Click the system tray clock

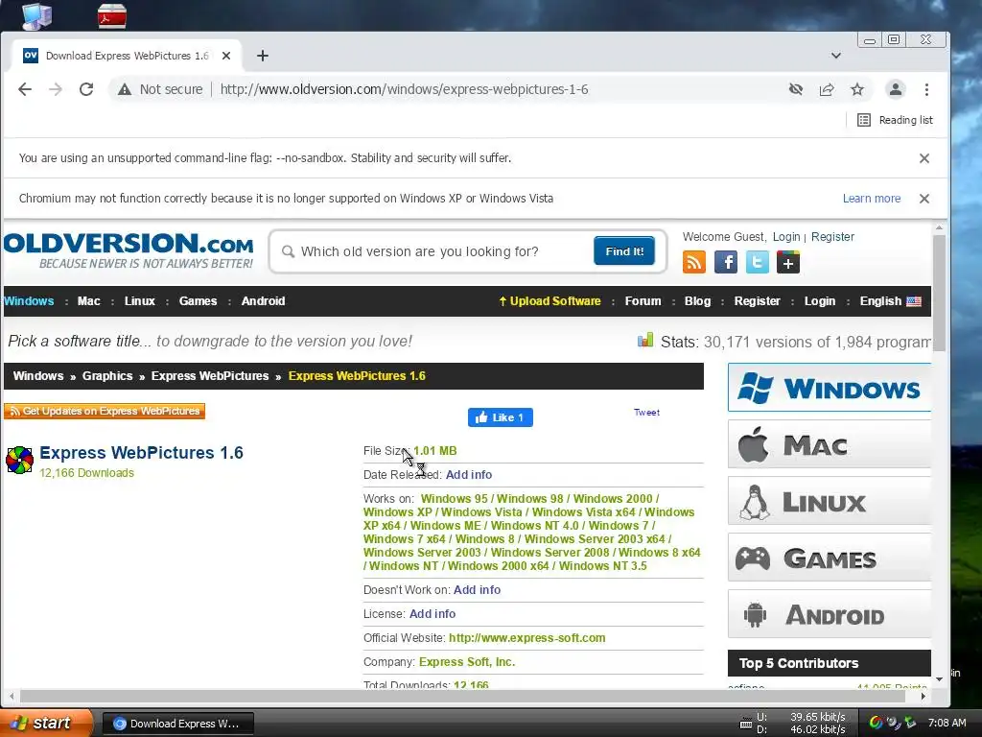point(947,723)
